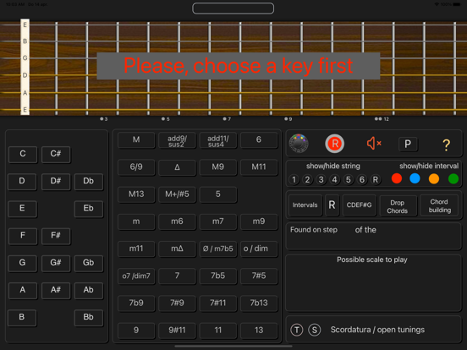Select the o7 /dim7 chord
467x350 pixels.
[136, 276]
